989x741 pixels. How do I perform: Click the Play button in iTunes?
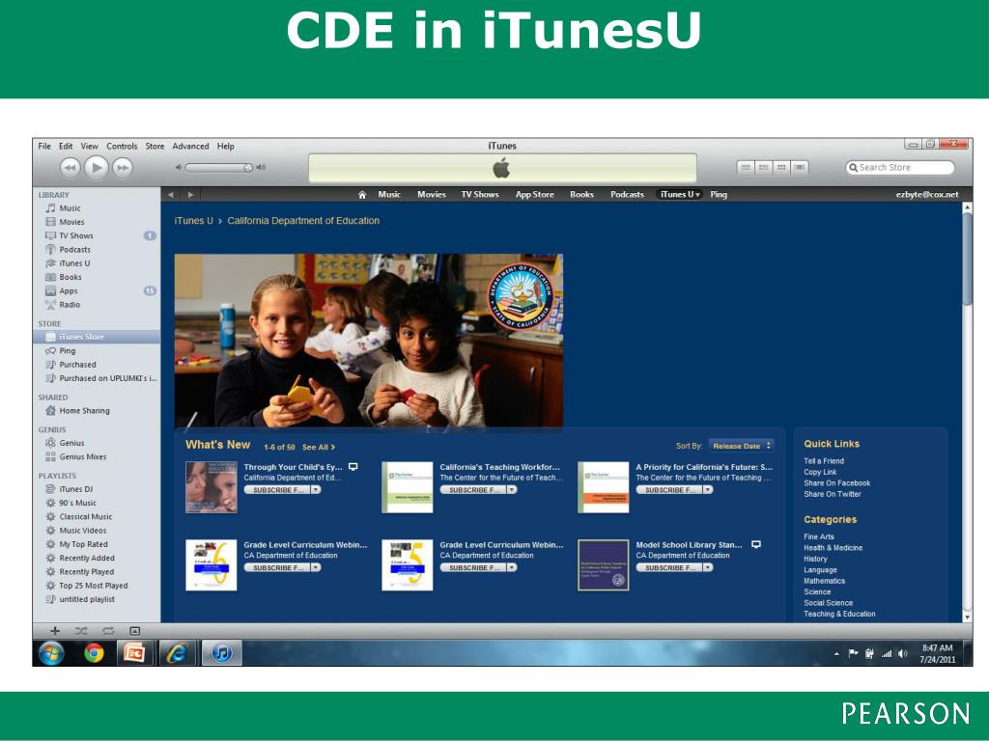[96, 168]
